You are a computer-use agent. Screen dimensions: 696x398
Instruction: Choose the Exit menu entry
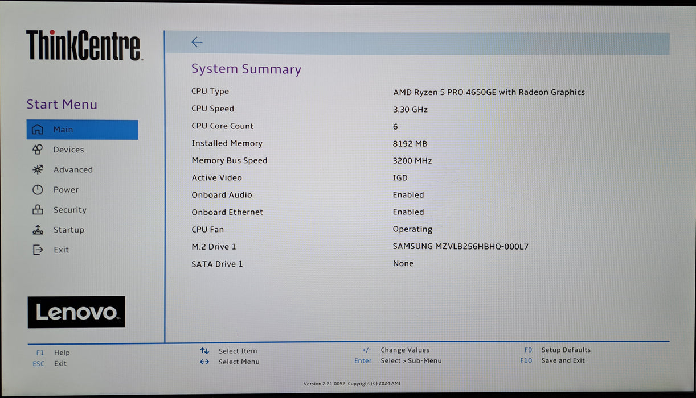pos(62,250)
